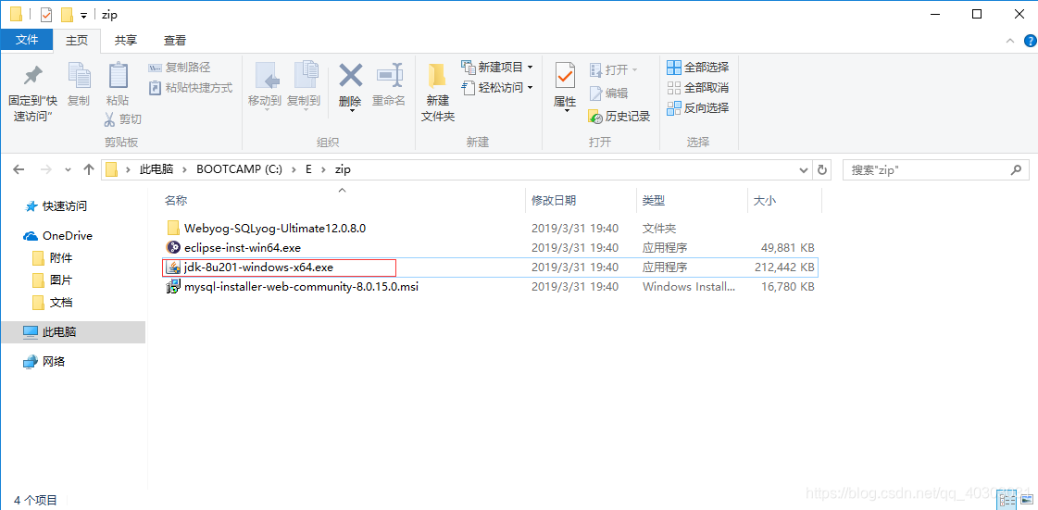Click the eclipse installer file icon

[173, 248]
